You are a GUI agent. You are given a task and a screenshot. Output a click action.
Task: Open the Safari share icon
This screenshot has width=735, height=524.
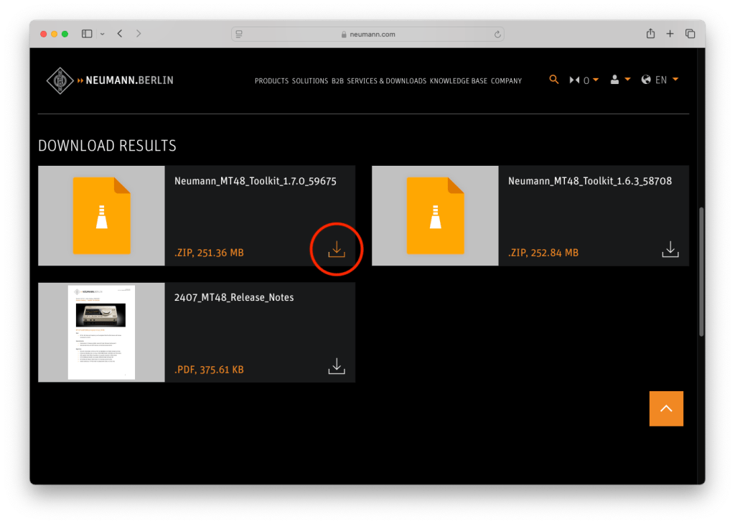point(650,34)
